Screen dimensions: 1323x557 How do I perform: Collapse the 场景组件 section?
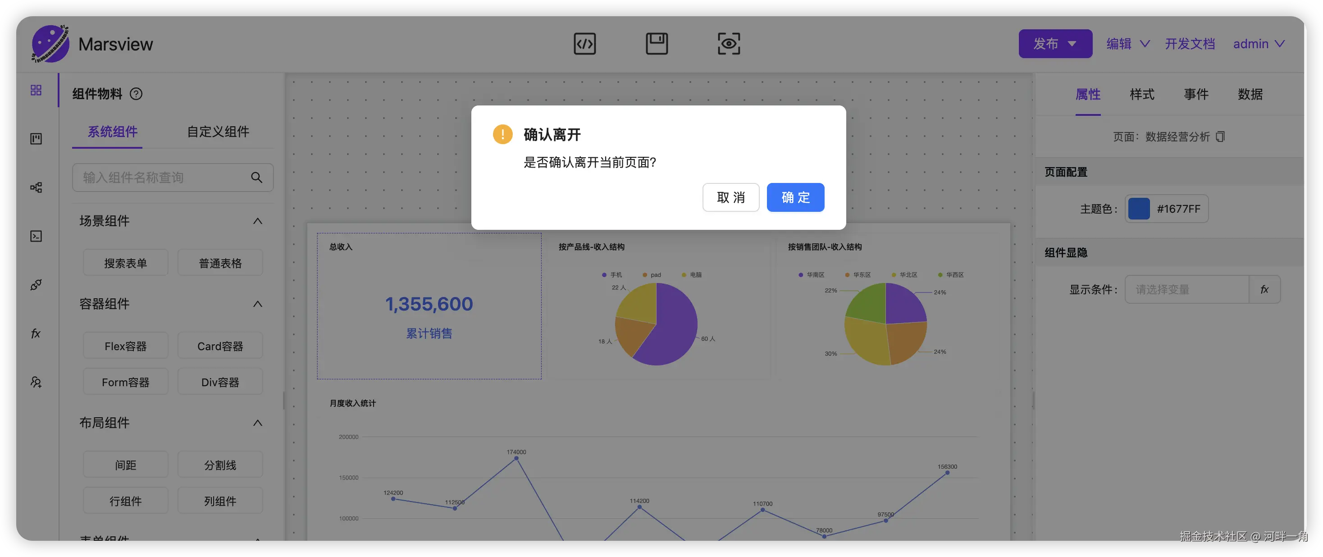click(257, 221)
